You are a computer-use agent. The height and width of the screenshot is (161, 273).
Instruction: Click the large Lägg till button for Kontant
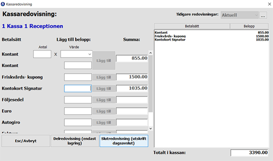tap(104, 60)
